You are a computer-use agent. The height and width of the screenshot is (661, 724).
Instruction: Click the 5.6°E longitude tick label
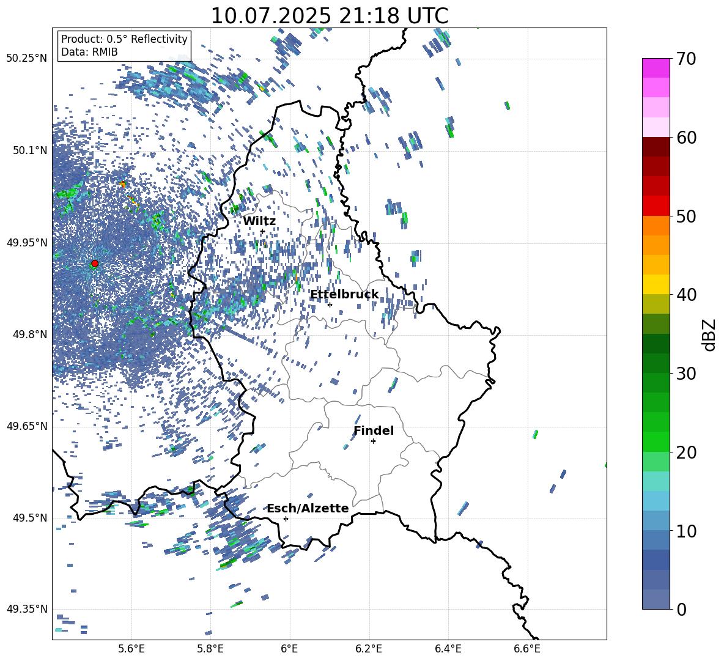click(x=131, y=649)
